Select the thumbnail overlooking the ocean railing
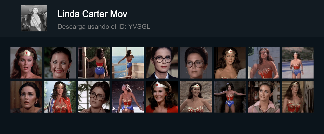 [x=128, y=63]
